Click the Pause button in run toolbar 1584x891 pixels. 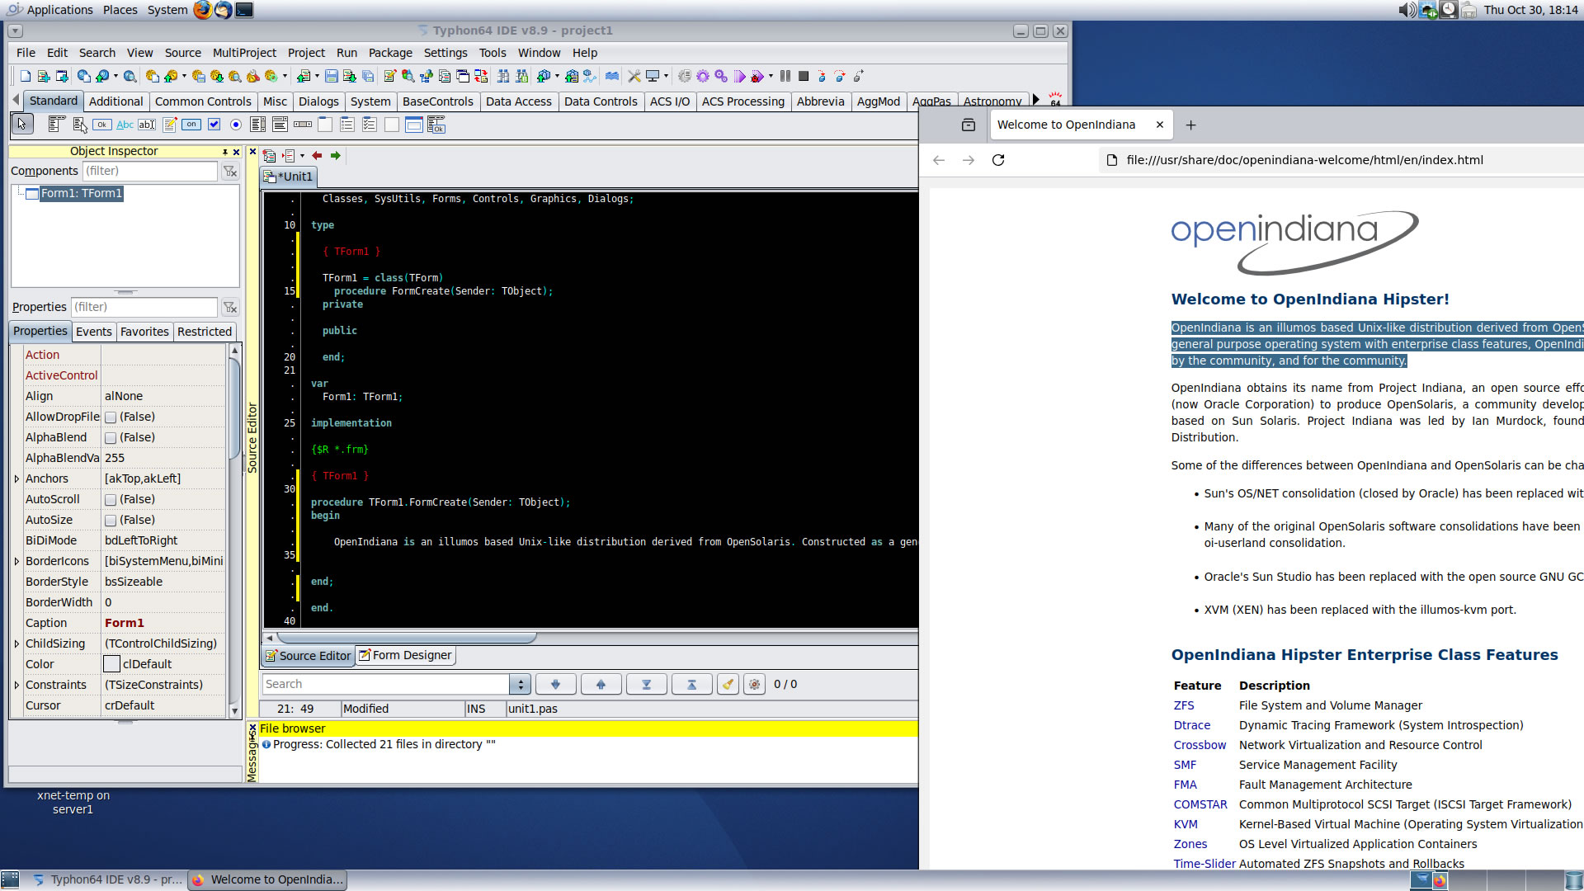point(785,76)
